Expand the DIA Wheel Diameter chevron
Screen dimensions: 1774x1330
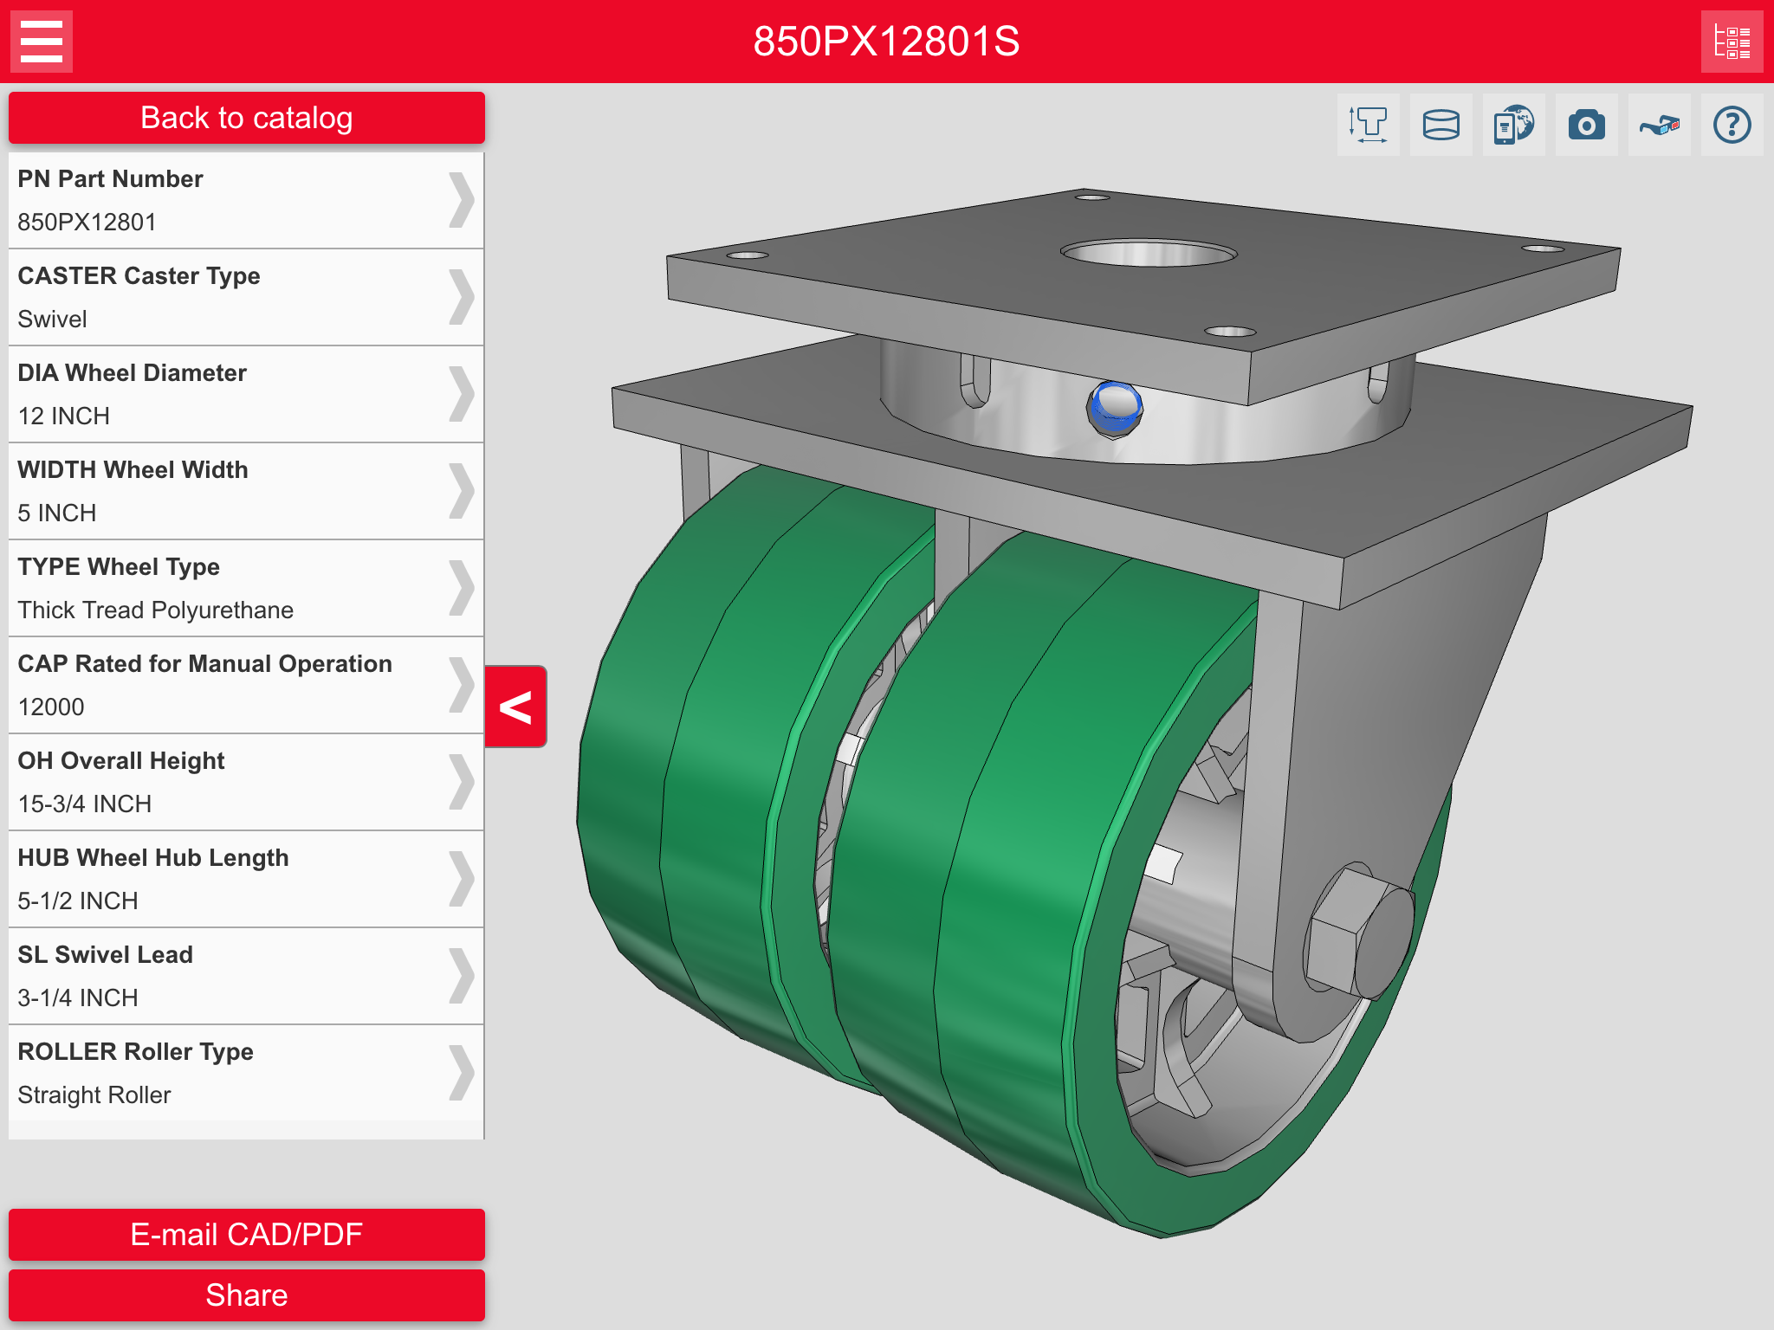pyautogui.click(x=462, y=394)
